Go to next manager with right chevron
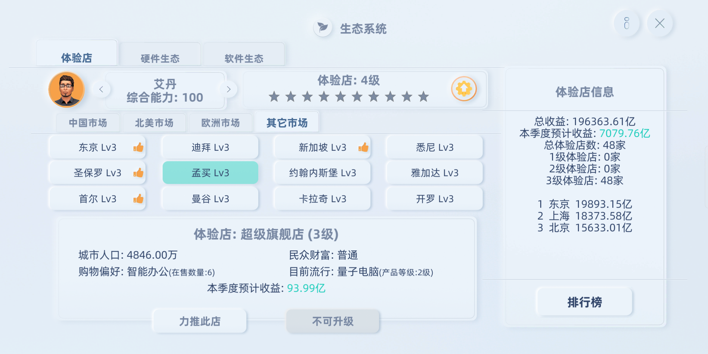The height and width of the screenshot is (354, 708). (228, 89)
